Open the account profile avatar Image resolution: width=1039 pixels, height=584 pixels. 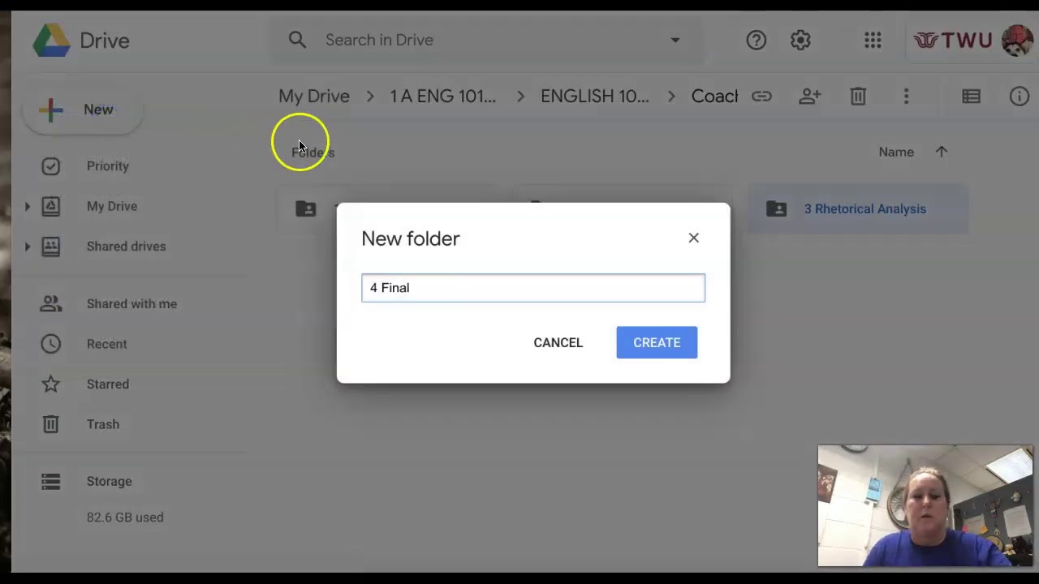(1017, 41)
